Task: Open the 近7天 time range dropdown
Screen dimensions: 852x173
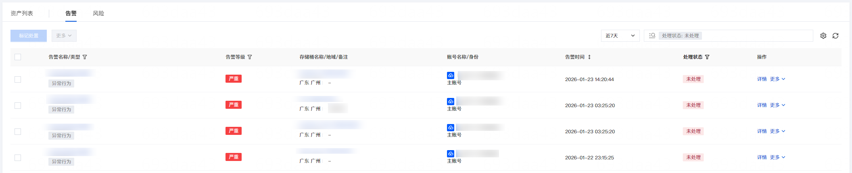Action: tap(620, 36)
